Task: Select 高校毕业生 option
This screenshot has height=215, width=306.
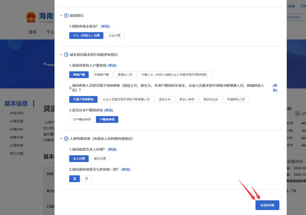Action: [210, 99]
